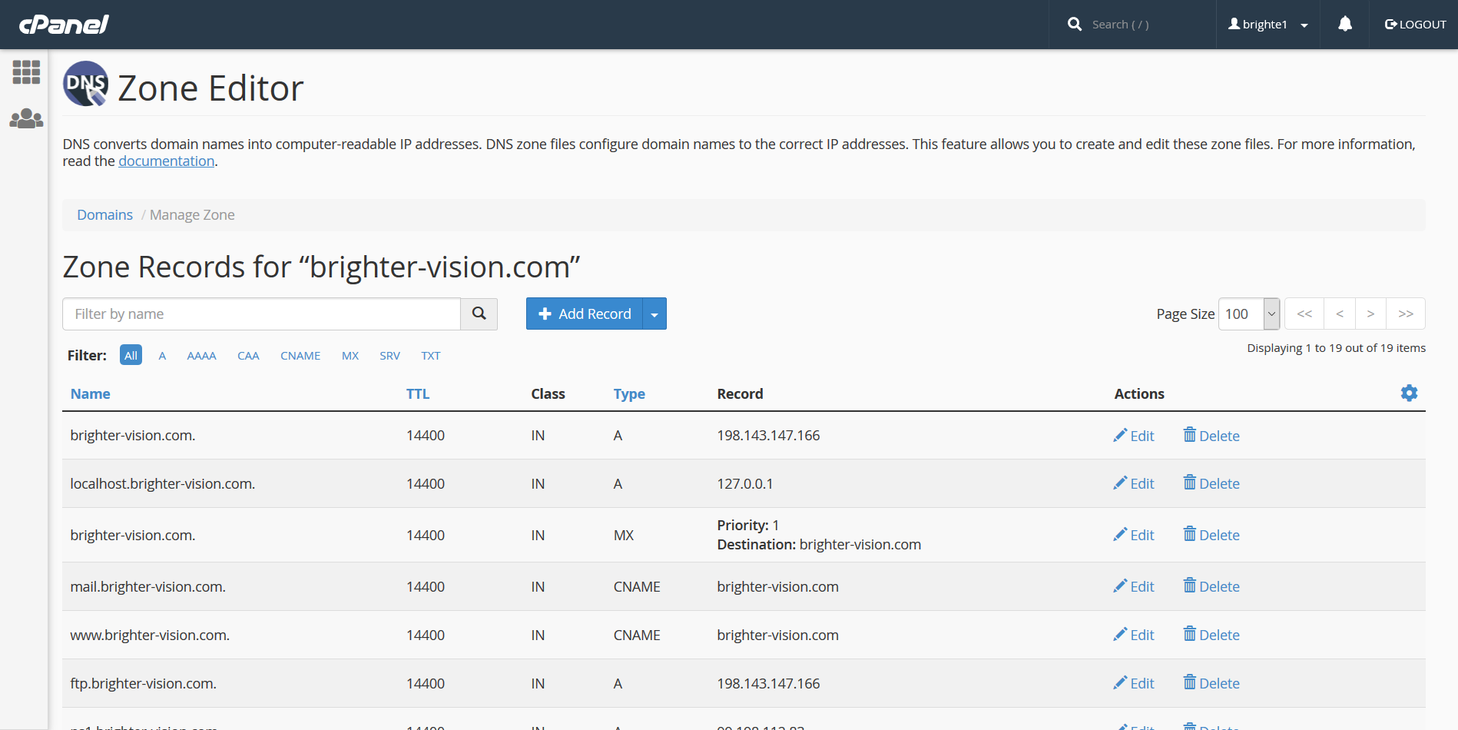
Task: Open the Add Record dropdown arrow
Action: (x=654, y=314)
